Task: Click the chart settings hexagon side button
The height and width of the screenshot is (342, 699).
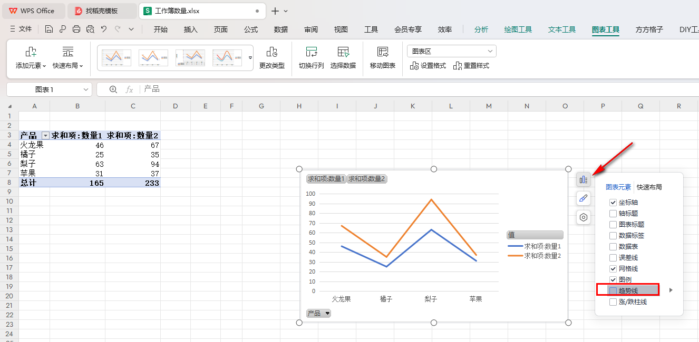Action: click(584, 217)
